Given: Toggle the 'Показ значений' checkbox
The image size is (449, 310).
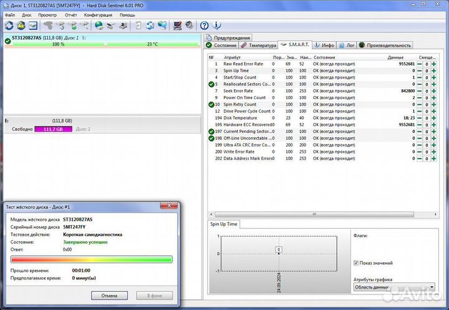Looking at the screenshot, I should click(x=356, y=263).
